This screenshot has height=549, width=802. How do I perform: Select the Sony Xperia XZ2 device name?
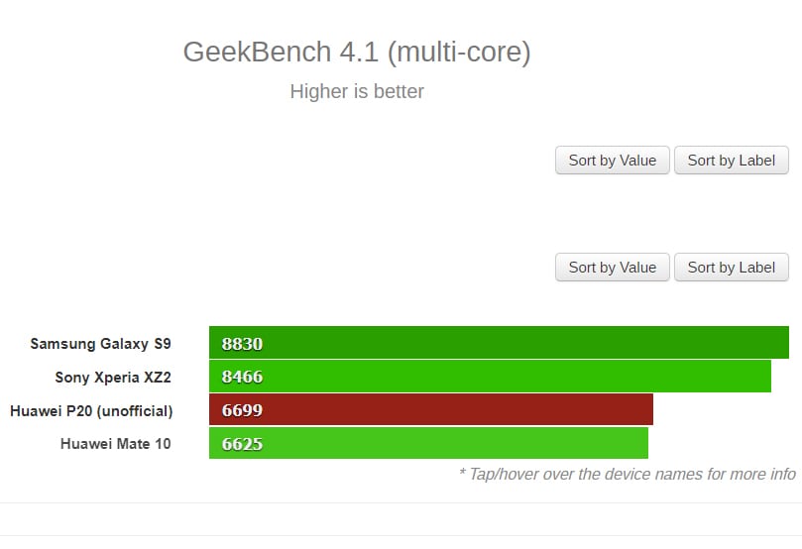[113, 378]
